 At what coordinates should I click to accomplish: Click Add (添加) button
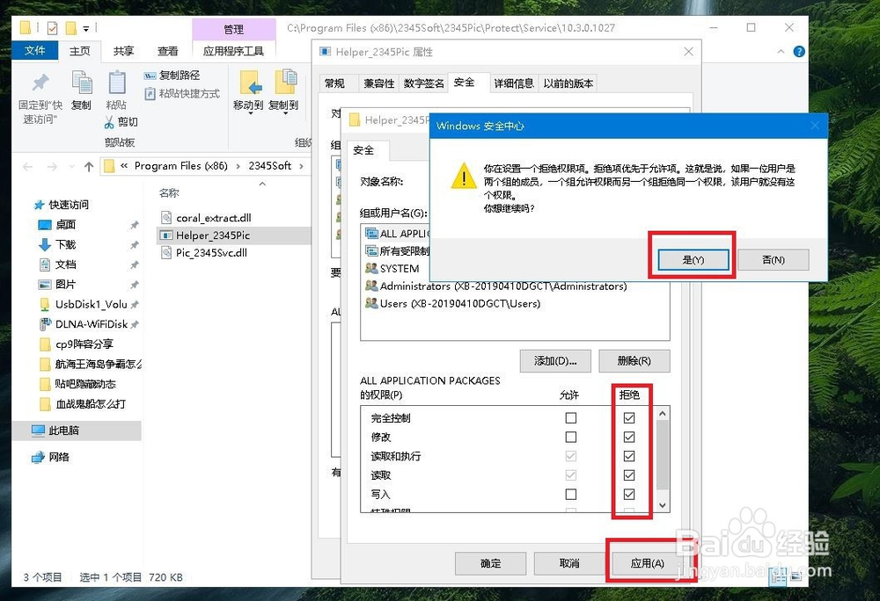(x=555, y=361)
